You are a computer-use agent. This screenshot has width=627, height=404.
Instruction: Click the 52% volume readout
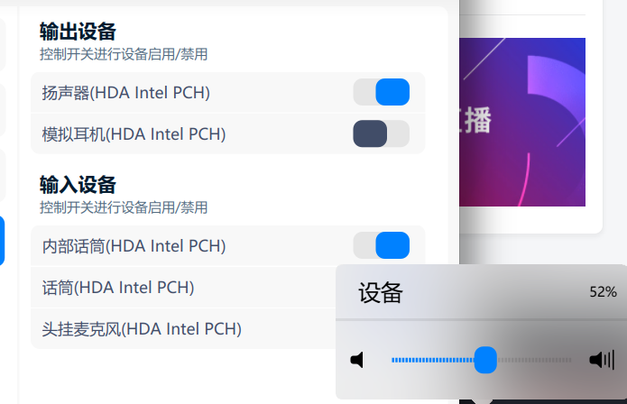603,292
